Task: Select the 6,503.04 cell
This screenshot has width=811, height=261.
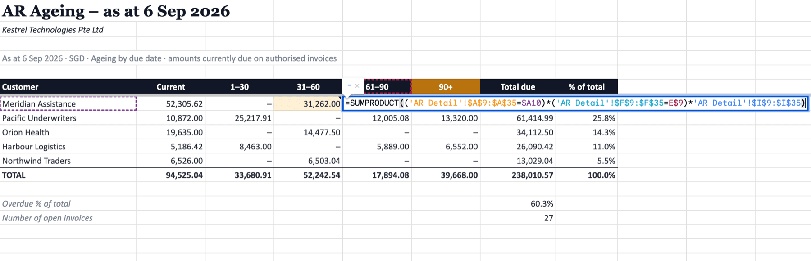Action: (x=308, y=161)
